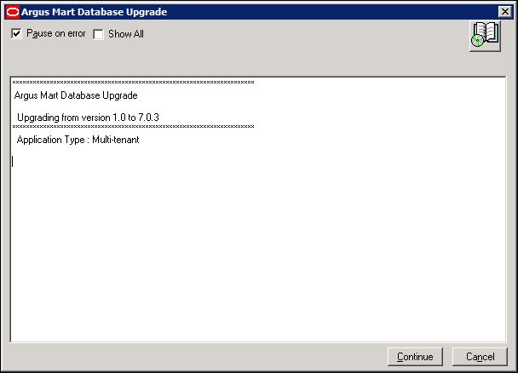Select the 'Application Type : Multi-tenant' text

click(x=78, y=140)
